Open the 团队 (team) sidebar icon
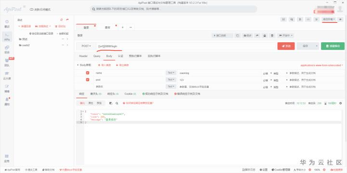Image resolution: width=347 pixels, height=173 pixels. pyautogui.click(x=7, y=62)
